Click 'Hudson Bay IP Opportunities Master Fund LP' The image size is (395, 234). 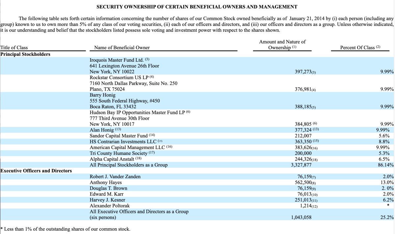tap(137, 113)
